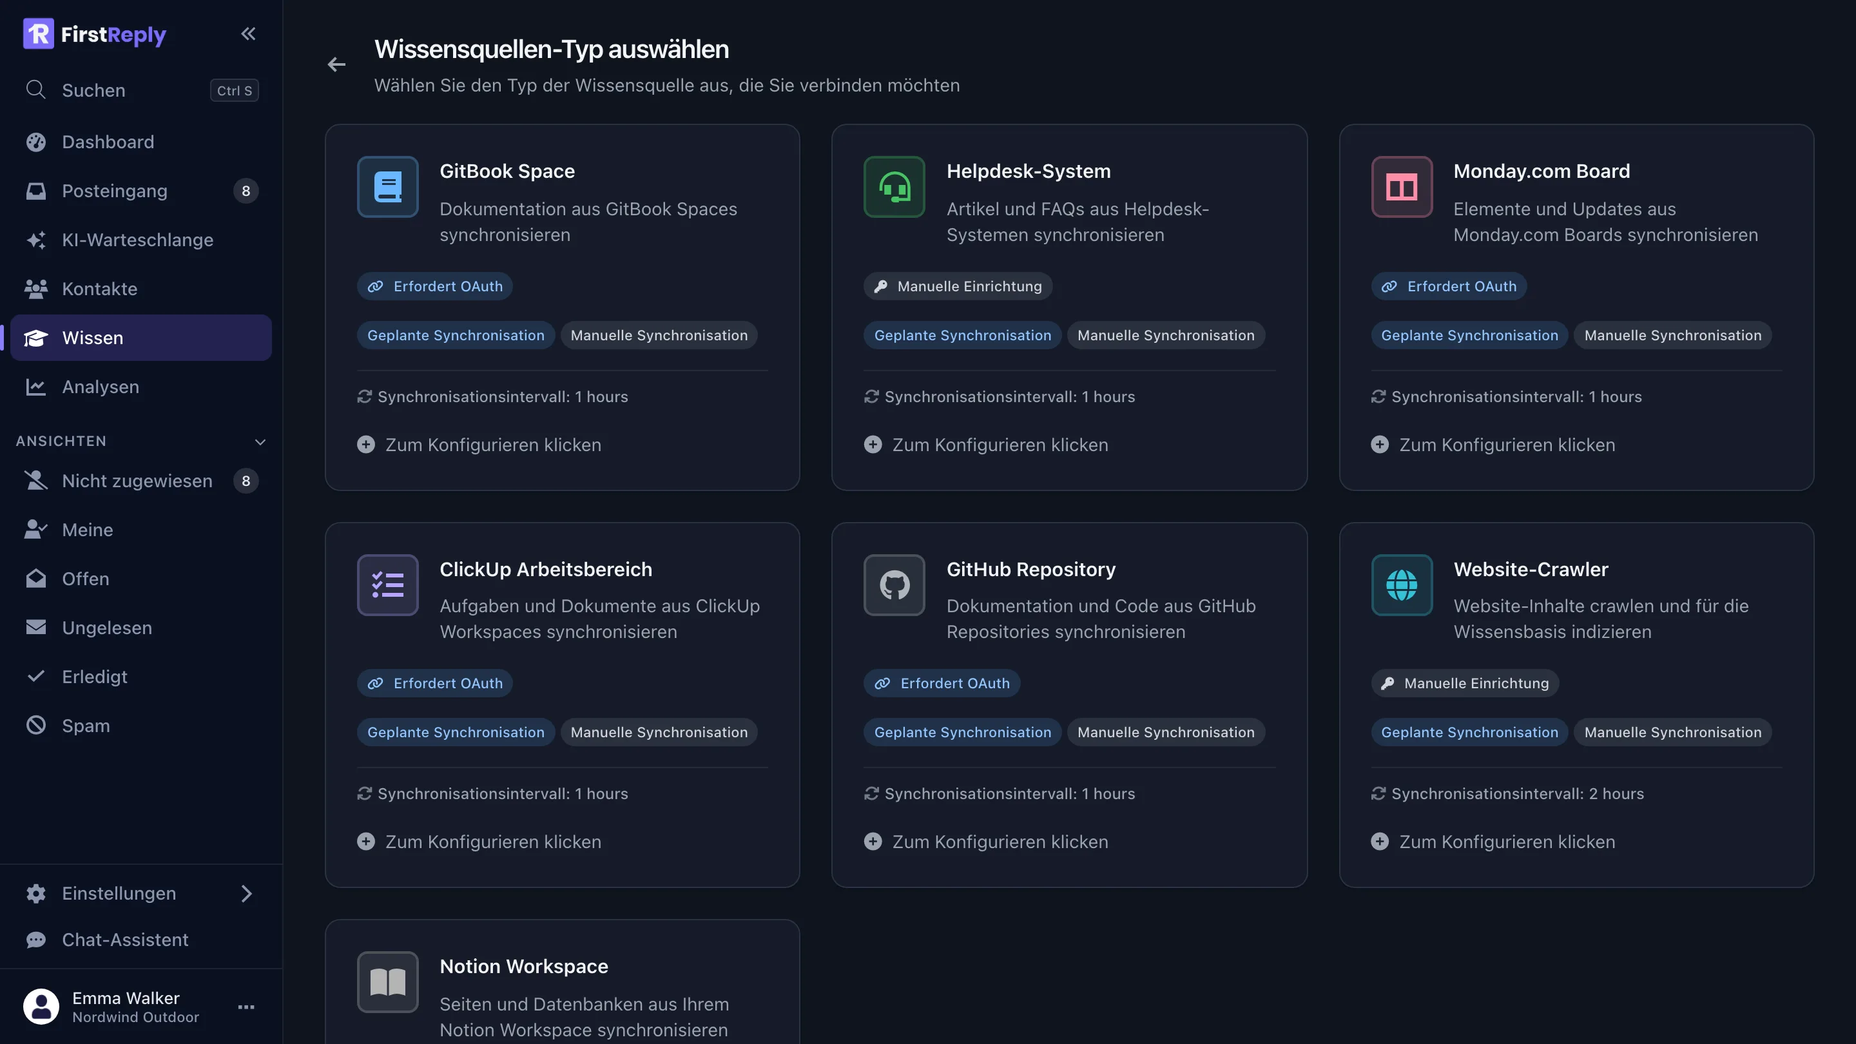Click sync icon in Helpdesk-System card
This screenshot has height=1044, width=1856.
pyautogui.click(x=871, y=396)
